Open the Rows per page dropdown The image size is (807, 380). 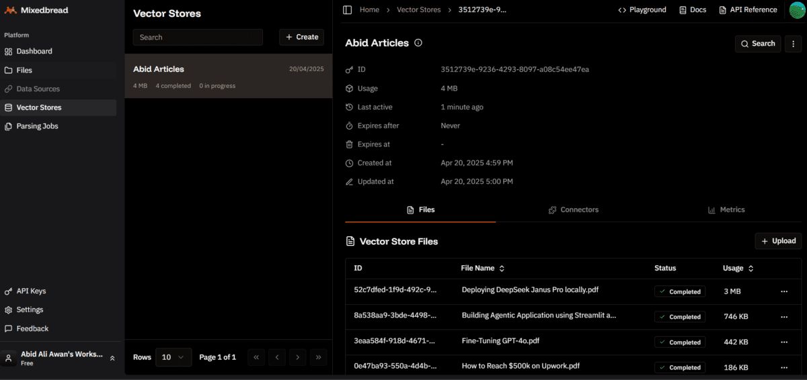point(174,357)
